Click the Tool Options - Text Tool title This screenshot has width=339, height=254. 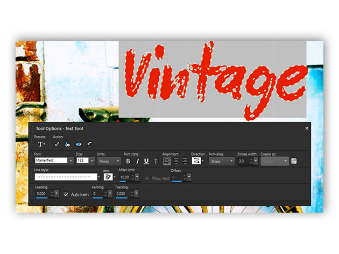[x=59, y=129]
